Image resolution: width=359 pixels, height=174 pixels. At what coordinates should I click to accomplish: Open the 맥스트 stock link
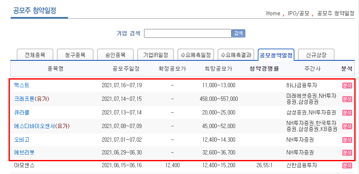coord(22,86)
